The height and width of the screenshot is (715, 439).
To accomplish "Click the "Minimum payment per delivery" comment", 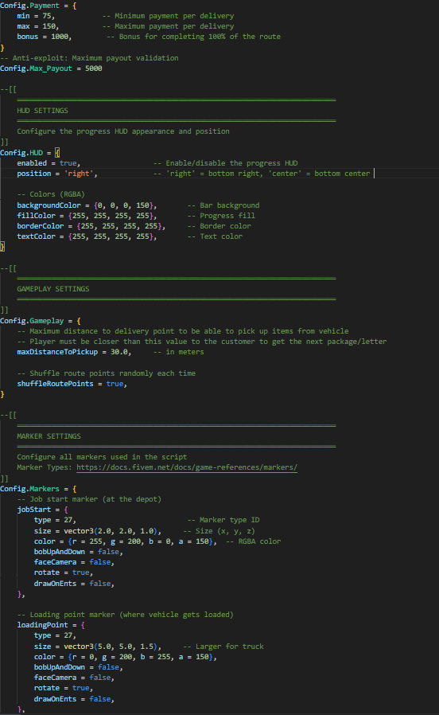I will point(168,16).
